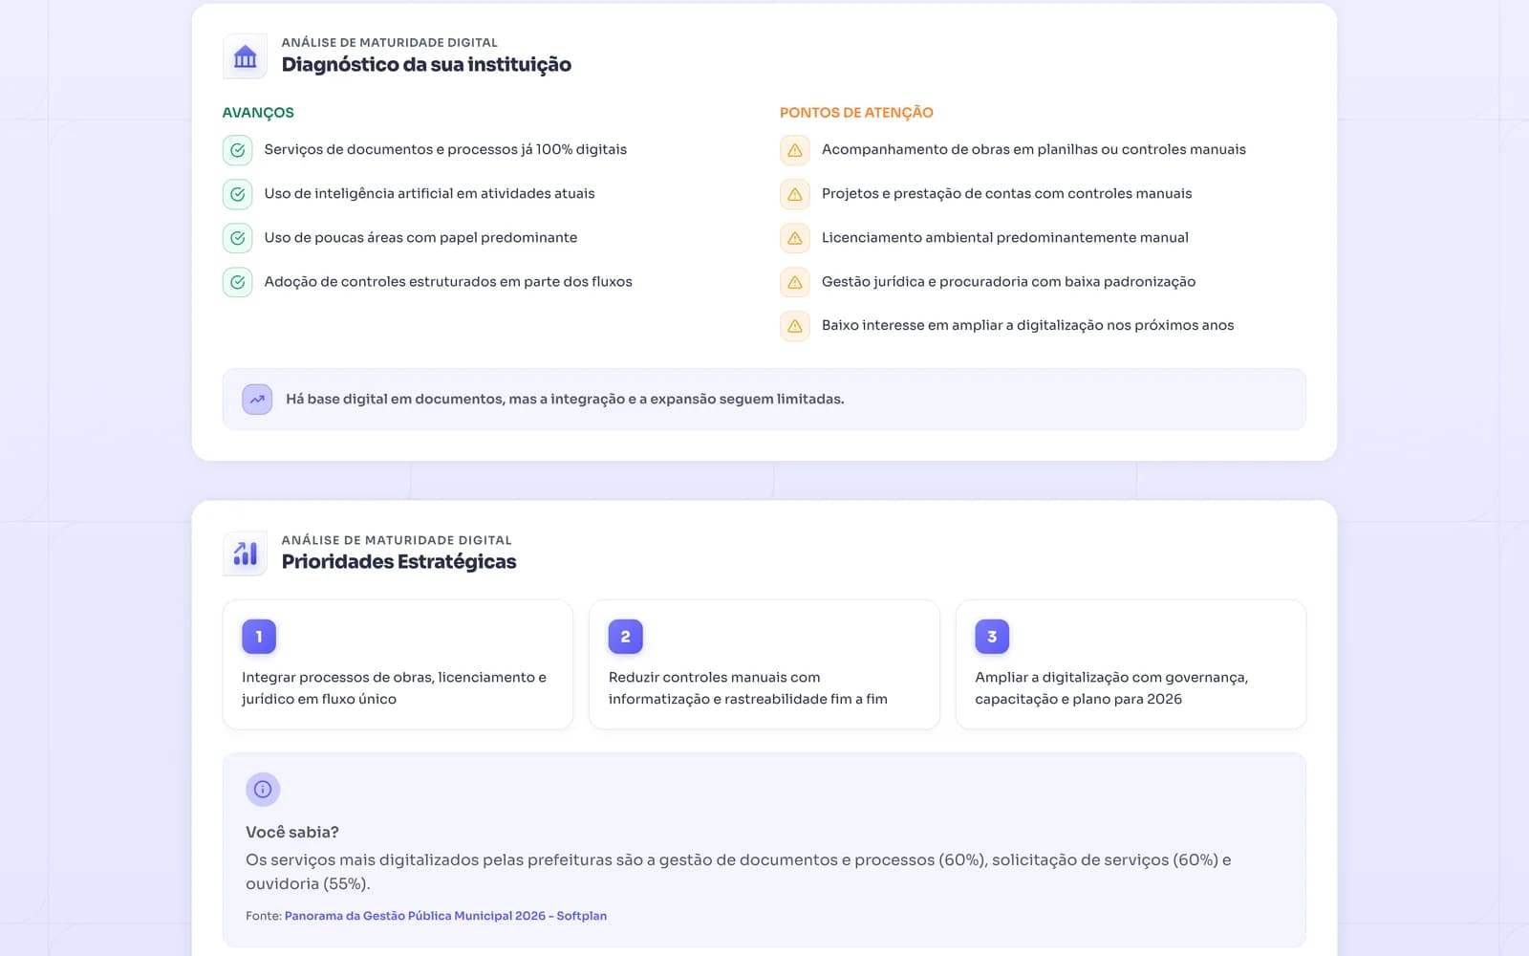
Task: Click warning icon beside Projetos e prestação de contas
Action: [795, 194]
